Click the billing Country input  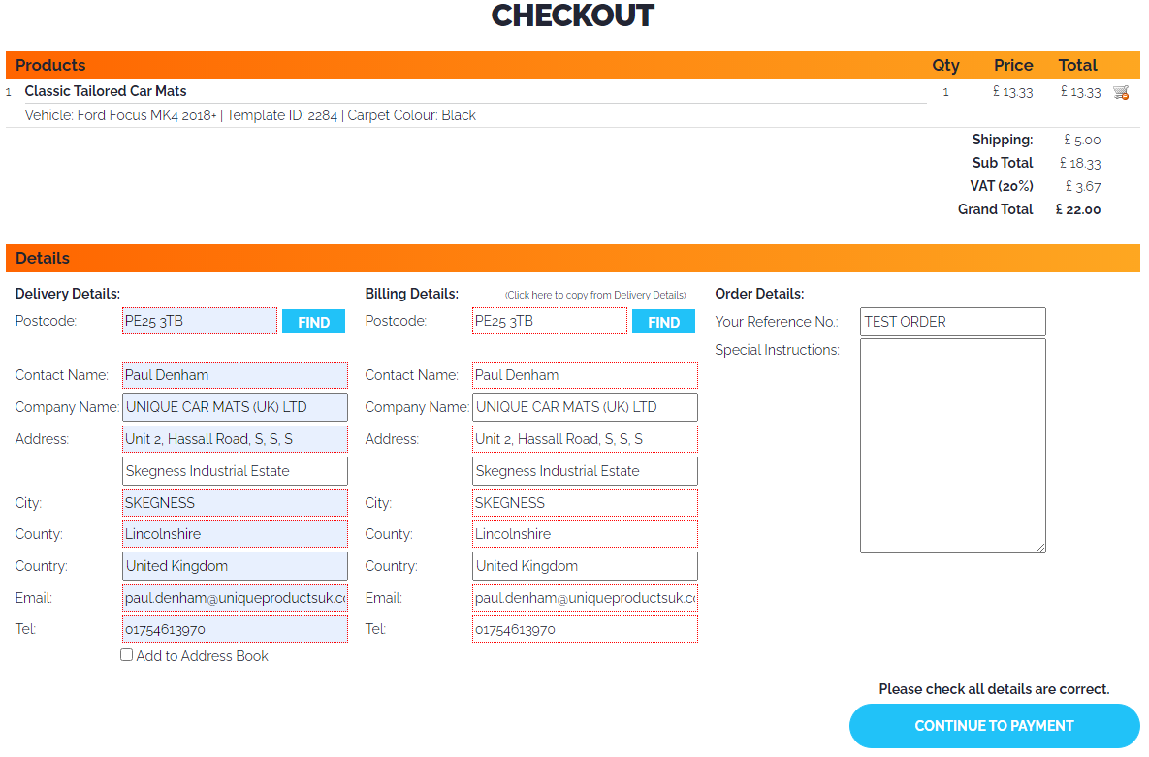[585, 566]
